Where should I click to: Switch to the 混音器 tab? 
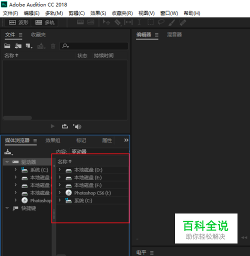click(174, 34)
